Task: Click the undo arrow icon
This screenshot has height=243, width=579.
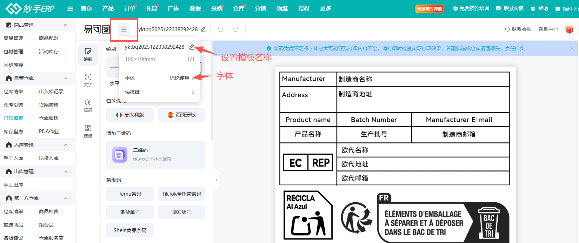Action: click(220, 29)
